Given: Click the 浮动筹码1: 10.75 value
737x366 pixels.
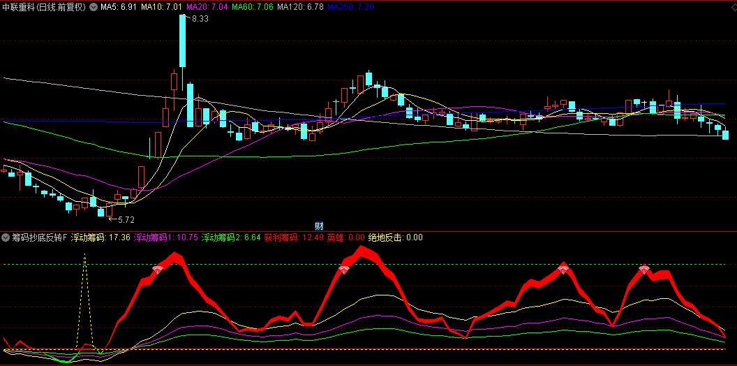Looking at the screenshot, I should [x=166, y=237].
